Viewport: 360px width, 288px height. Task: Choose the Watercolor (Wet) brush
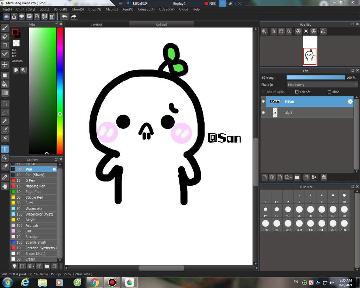tap(34, 214)
